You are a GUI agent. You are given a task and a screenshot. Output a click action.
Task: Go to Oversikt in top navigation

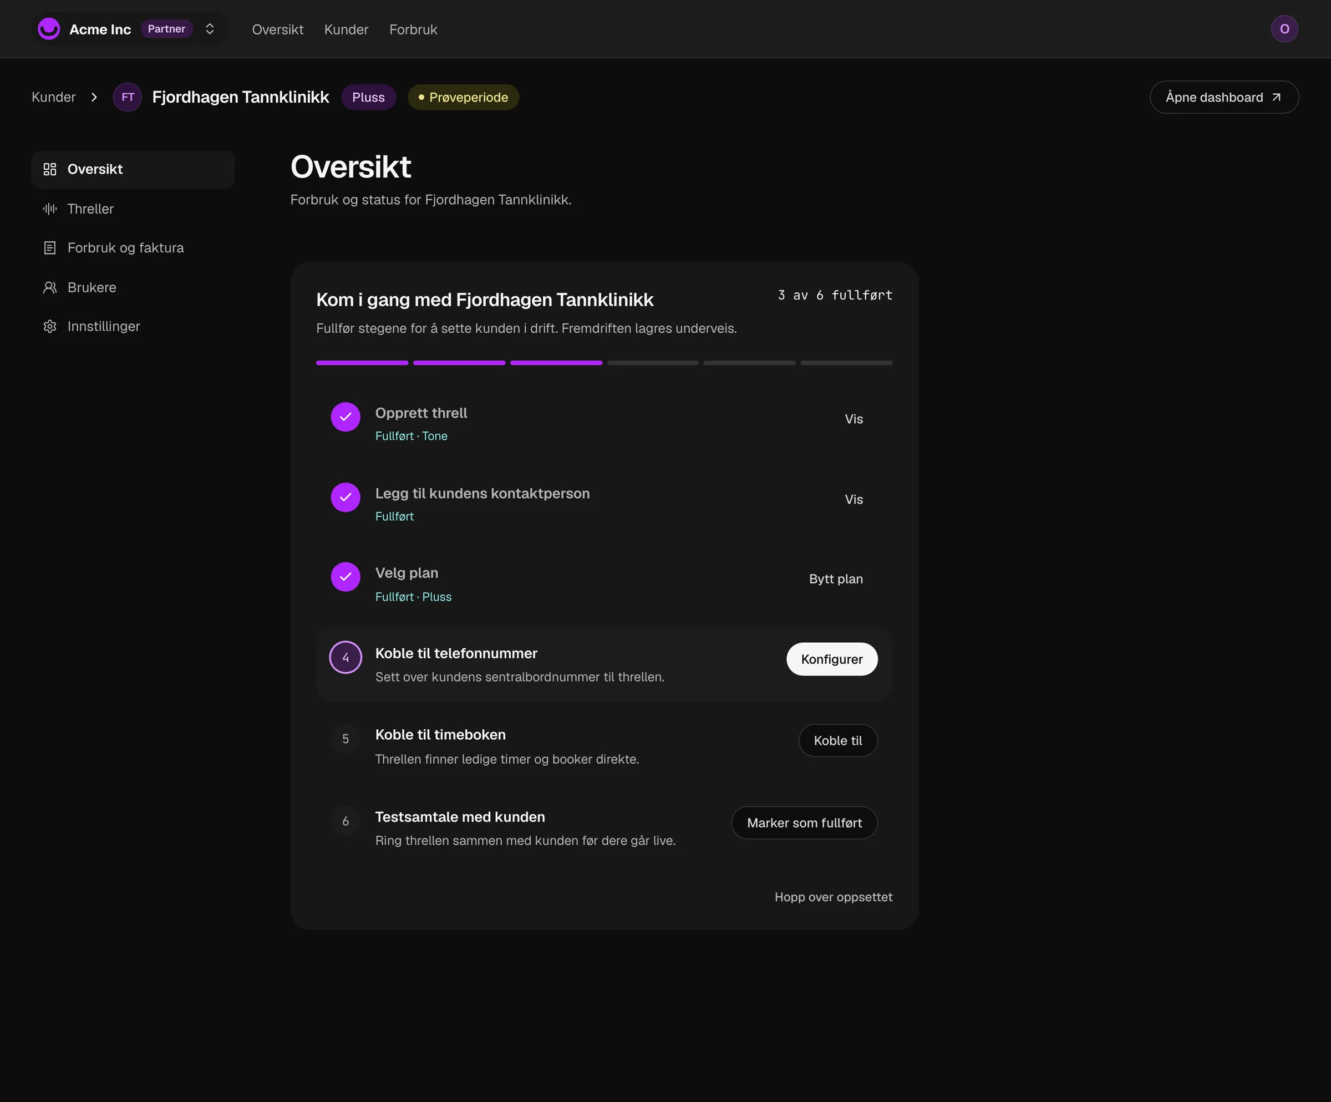(278, 30)
